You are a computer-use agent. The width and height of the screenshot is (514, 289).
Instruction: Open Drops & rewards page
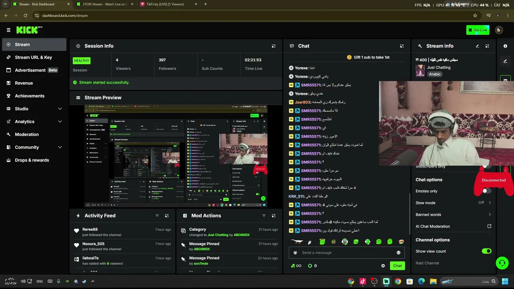(x=34, y=160)
